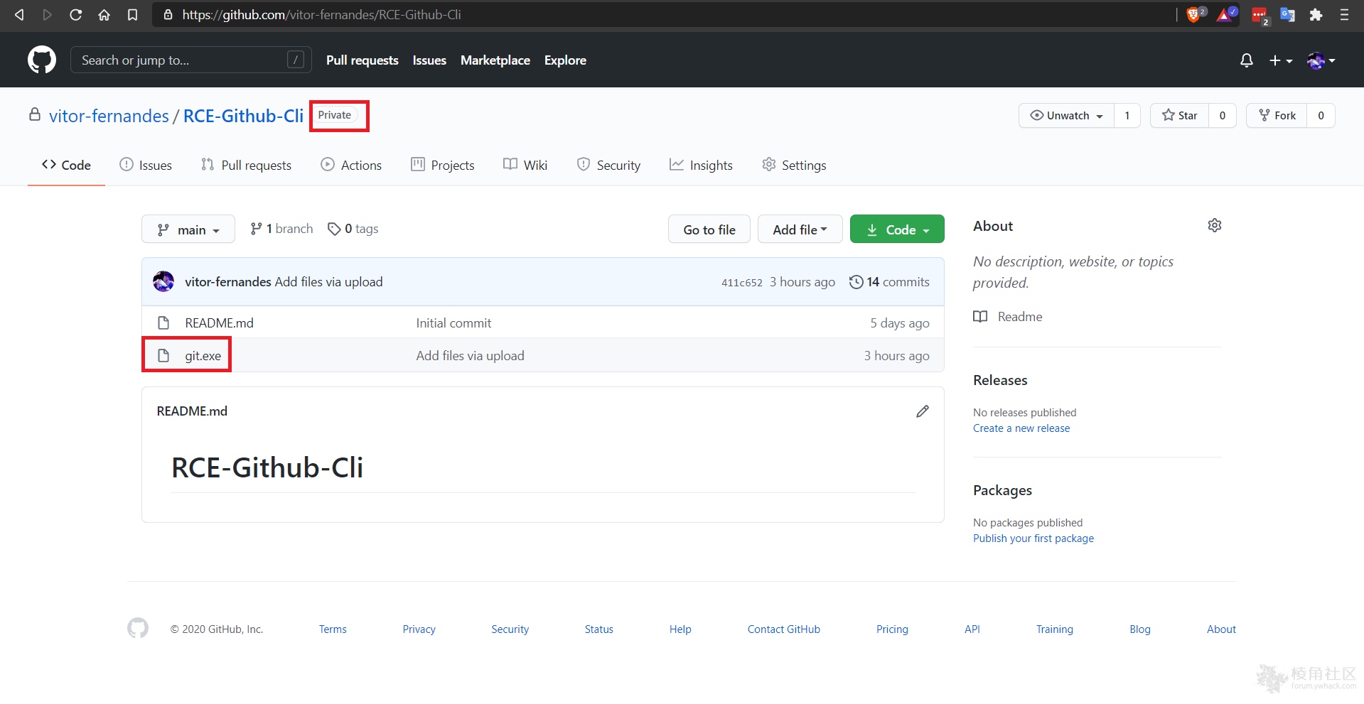Edit README with the pencil icon
Viewport: 1364px width, 704px height.
click(922, 411)
